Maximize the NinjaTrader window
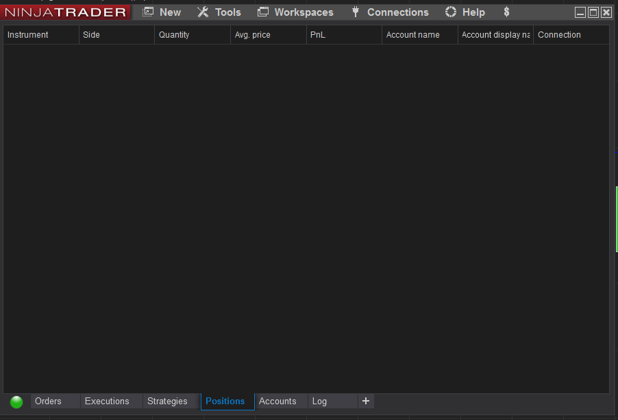 pos(593,12)
